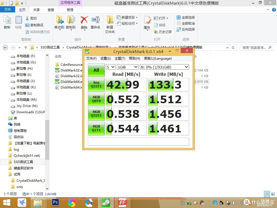Click the 控制面板 sidebar item

pyautogui.click(x=17, y=131)
